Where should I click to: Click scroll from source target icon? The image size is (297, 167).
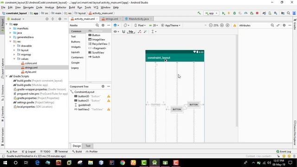pyautogui.click(x=47, y=19)
